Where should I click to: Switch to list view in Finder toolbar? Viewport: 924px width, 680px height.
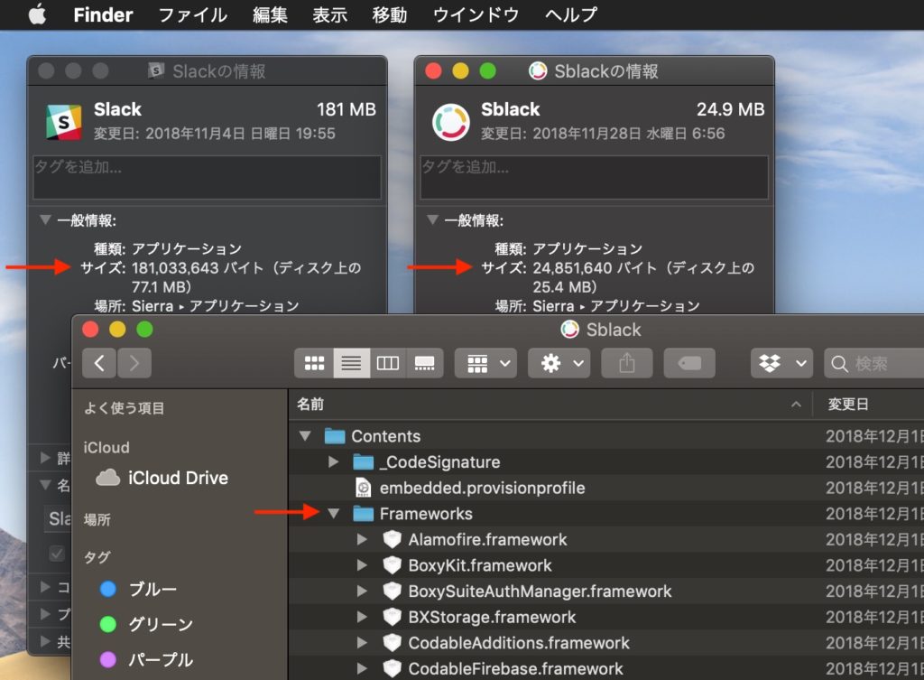click(350, 363)
